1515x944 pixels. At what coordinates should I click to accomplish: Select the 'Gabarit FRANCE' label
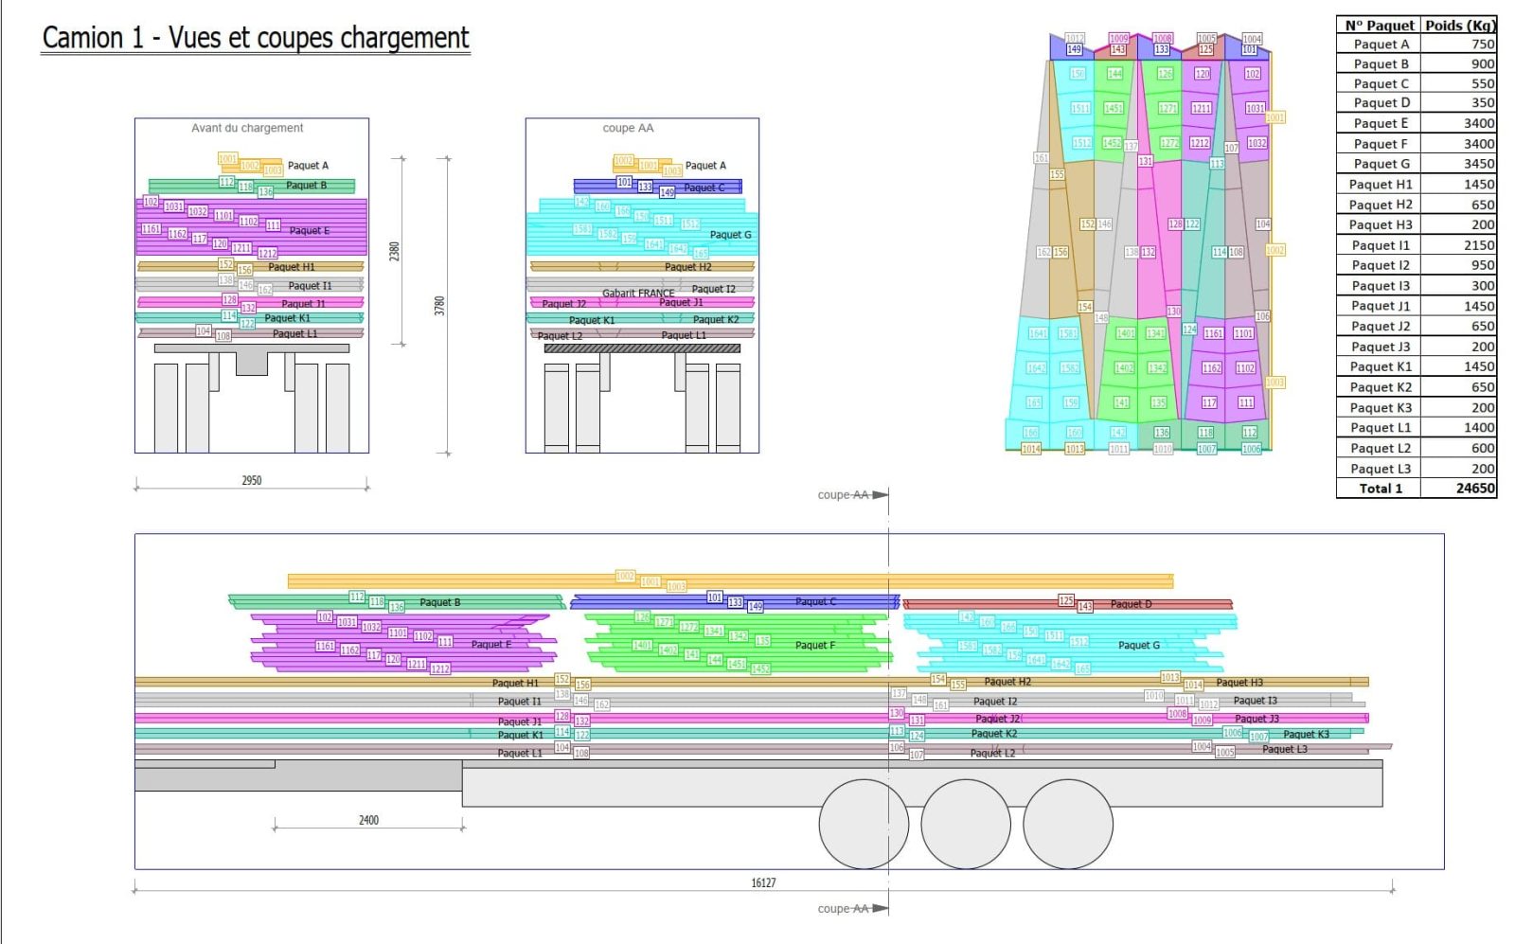[638, 293]
